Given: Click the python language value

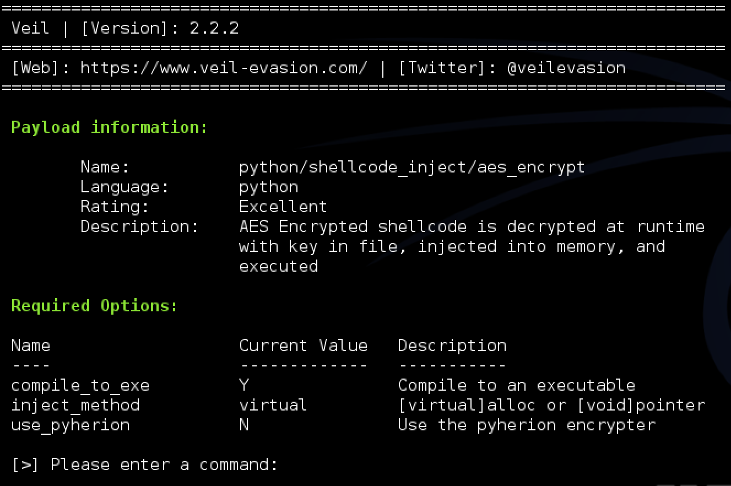Looking at the screenshot, I should [x=269, y=187].
